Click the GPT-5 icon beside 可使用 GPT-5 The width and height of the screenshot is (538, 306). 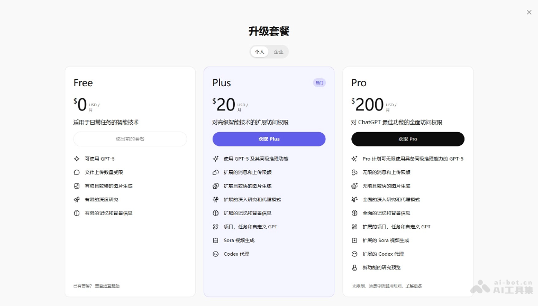click(x=76, y=158)
